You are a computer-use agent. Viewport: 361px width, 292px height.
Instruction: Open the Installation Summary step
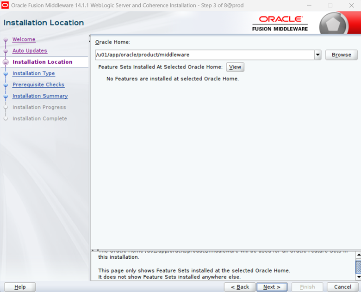coord(40,96)
